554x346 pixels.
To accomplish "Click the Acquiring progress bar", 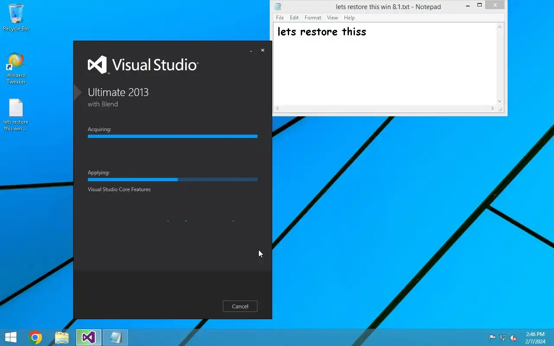I will click(x=173, y=136).
